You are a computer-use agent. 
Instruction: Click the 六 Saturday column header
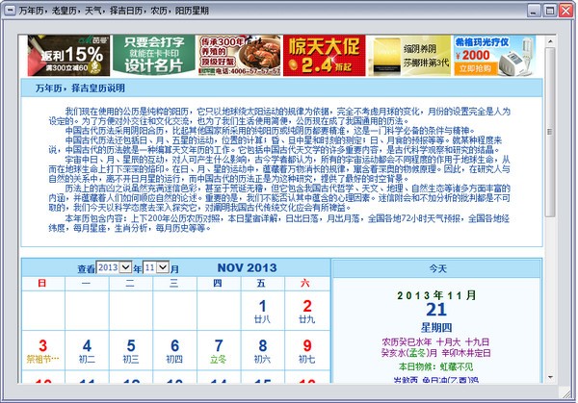click(305, 283)
